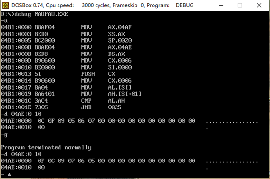Image resolution: width=270 pixels, height=179 pixels.
Task: Select the instruction 'MOV DS,AX'
Action: tap(103, 54)
